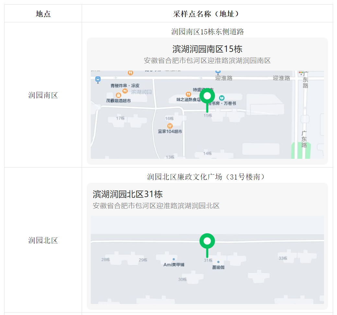Click the 采样点名称（地址） column header
This screenshot has height=315, width=337.
207,14
